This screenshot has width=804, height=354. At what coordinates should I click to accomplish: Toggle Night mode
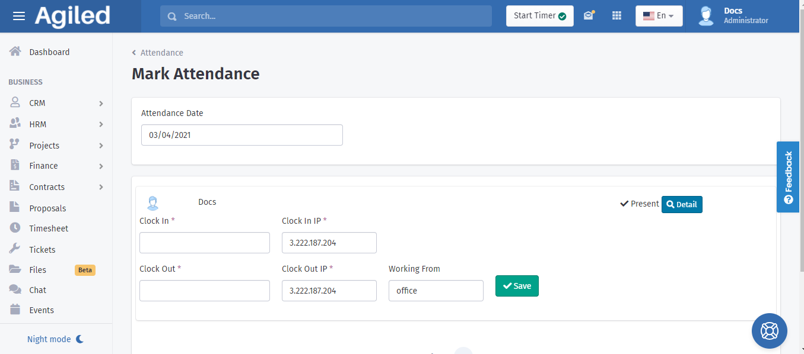point(55,339)
